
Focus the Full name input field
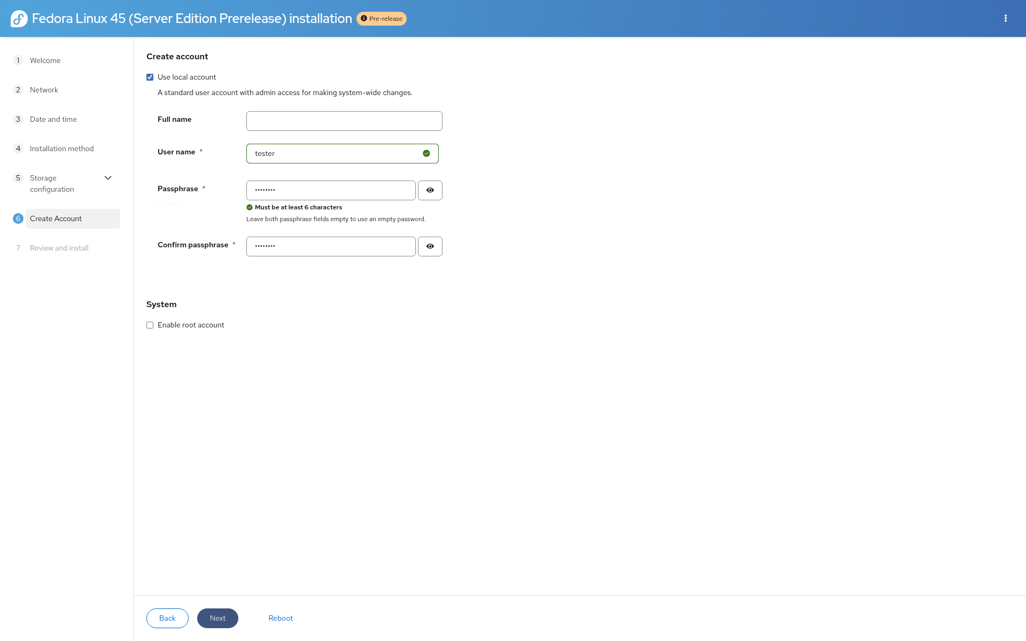coord(344,121)
